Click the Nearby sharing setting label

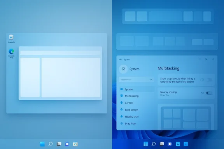pyautogui.click(x=168, y=92)
